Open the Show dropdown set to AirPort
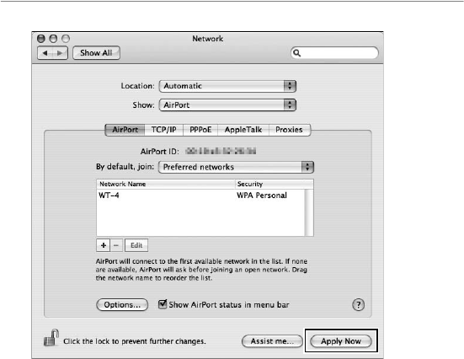Image resolution: width=464 pixels, height=359 pixels. point(227,104)
